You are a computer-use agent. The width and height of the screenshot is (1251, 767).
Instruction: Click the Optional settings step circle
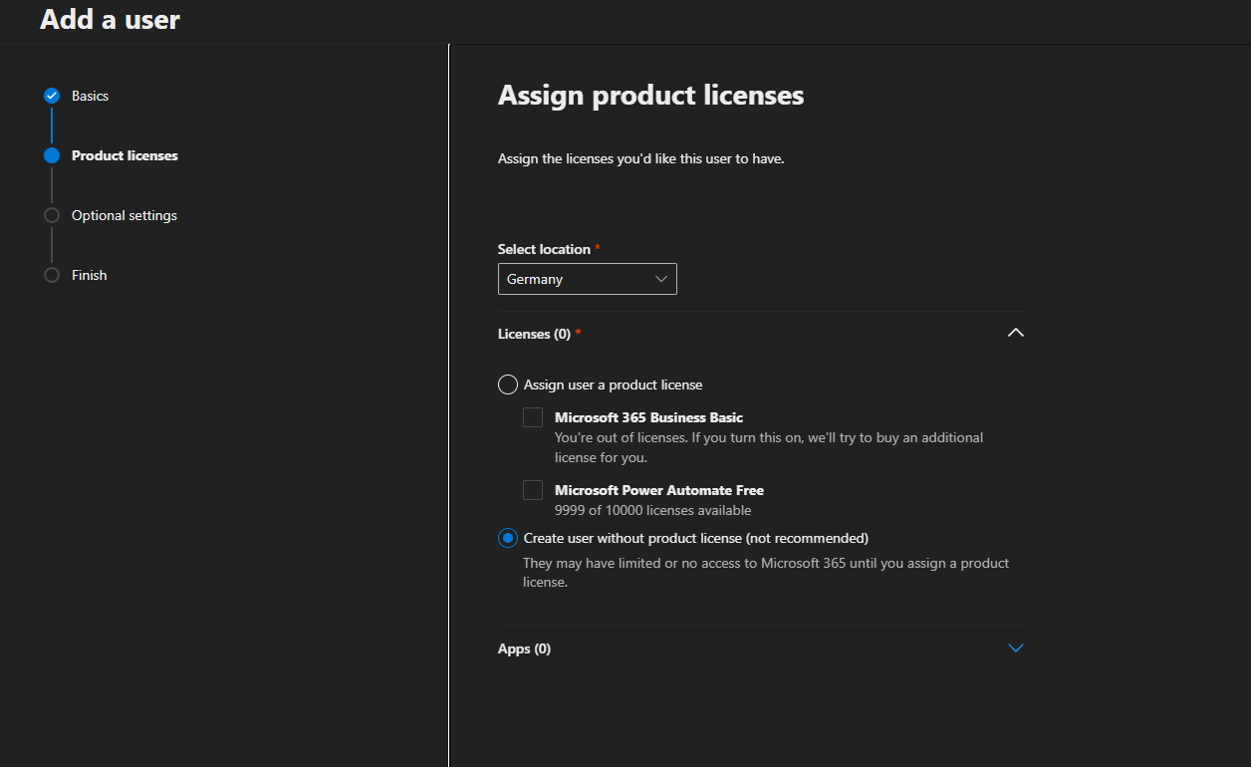tap(52, 215)
